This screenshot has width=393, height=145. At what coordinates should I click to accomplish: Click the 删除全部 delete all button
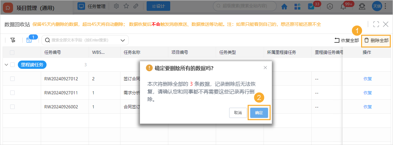[x=376, y=40]
